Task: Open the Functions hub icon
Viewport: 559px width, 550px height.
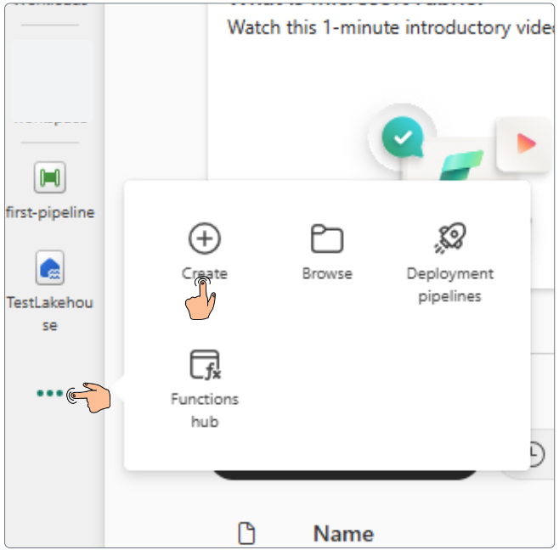Action: tap(204, 364)
